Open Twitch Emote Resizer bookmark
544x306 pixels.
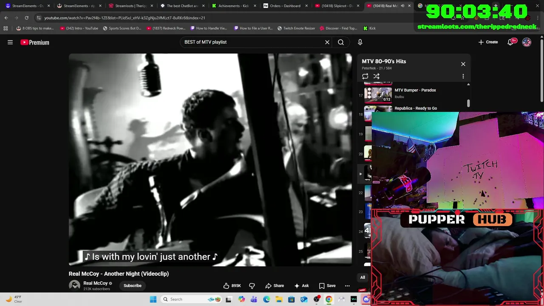pyautogui.click(x=296, y=28)
